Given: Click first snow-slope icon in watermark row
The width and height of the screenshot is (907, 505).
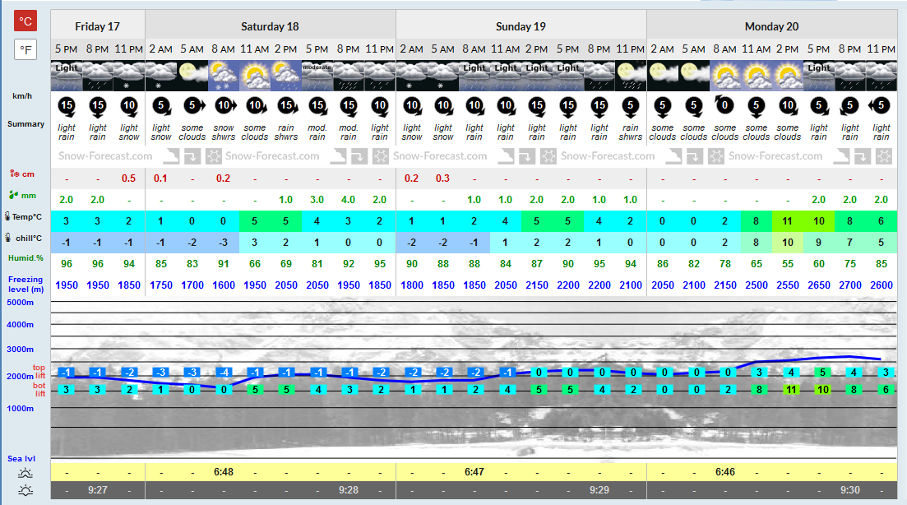Looking at the screenshot, I should (x=171, y=156).
